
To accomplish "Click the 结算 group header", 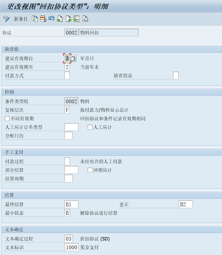I will click(x=9, y=195).
